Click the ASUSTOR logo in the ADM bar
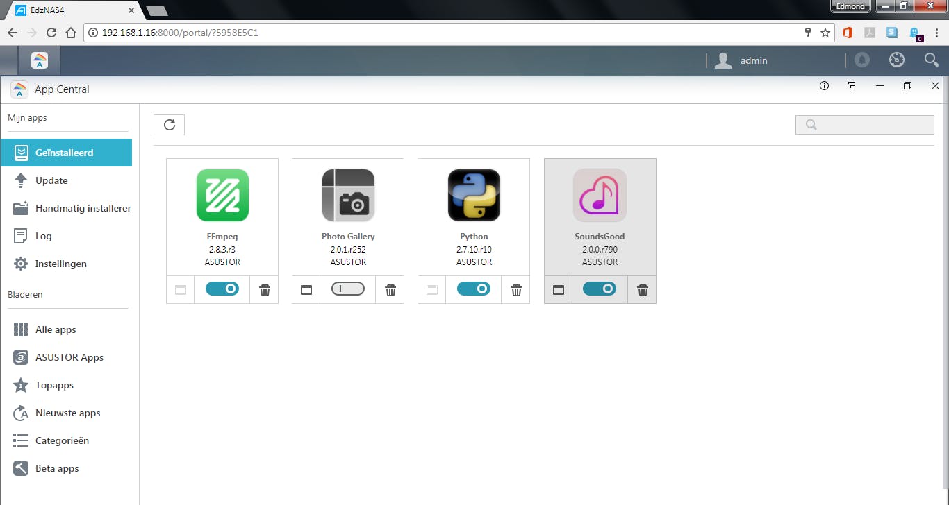 click(x=40, y=60)
